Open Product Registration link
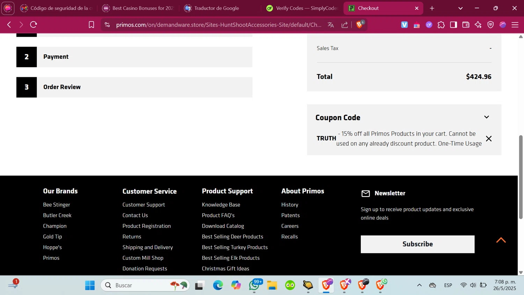Viewport: 524px width, 295px height. click(x=147, y=226)
